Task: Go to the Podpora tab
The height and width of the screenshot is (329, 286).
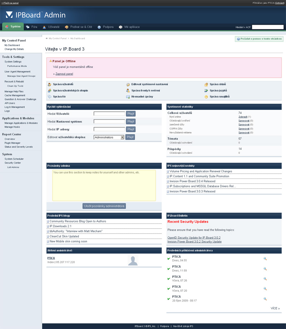Action: (105, 27)
